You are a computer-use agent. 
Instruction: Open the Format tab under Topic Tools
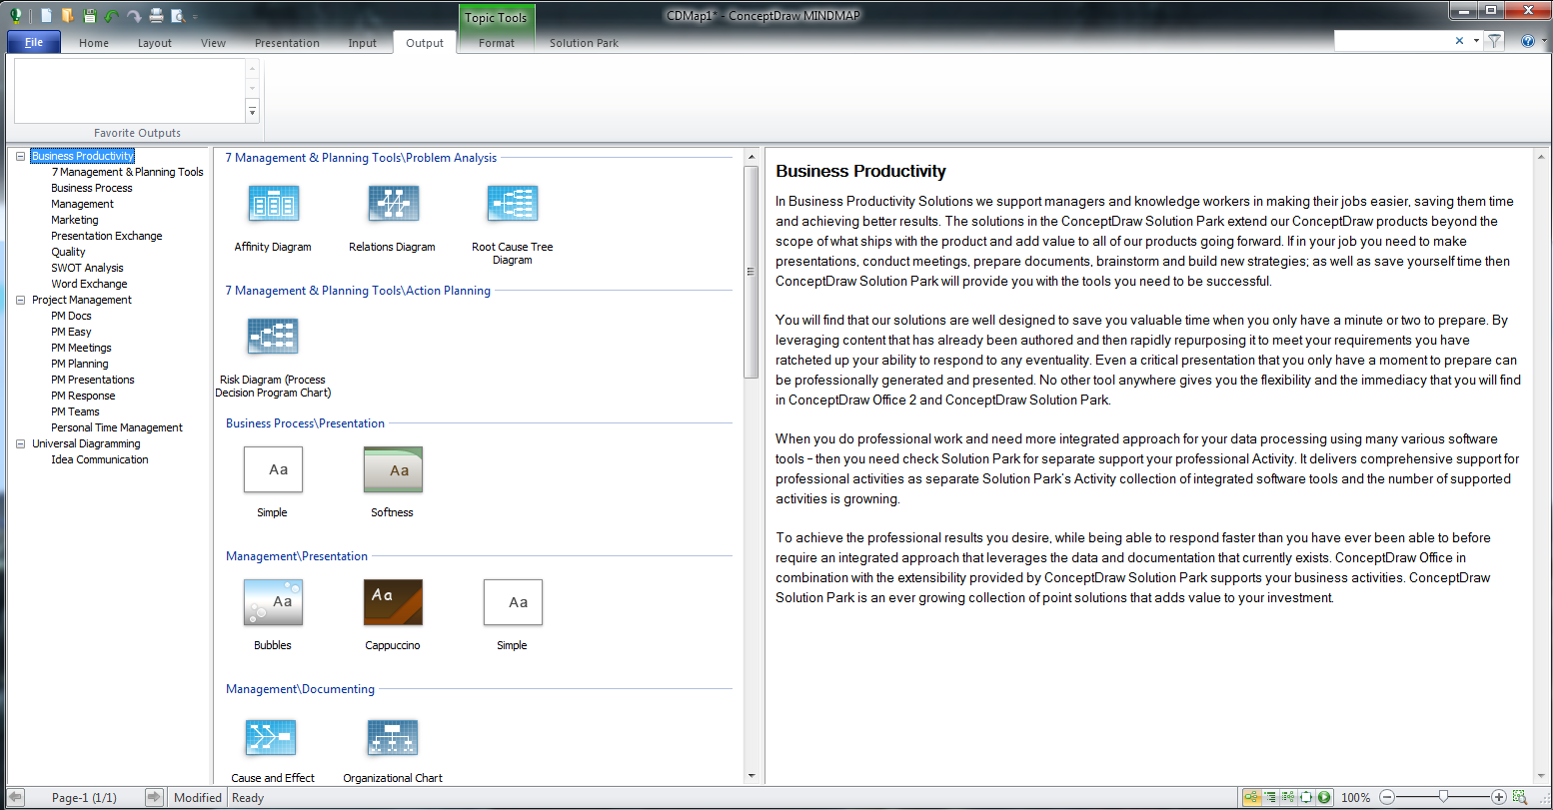(x=497, y=43)
